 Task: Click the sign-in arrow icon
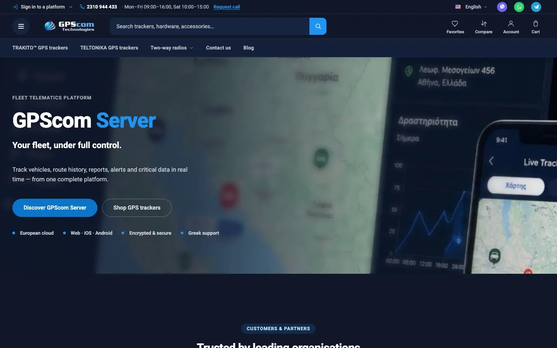[x=15, y=7]
